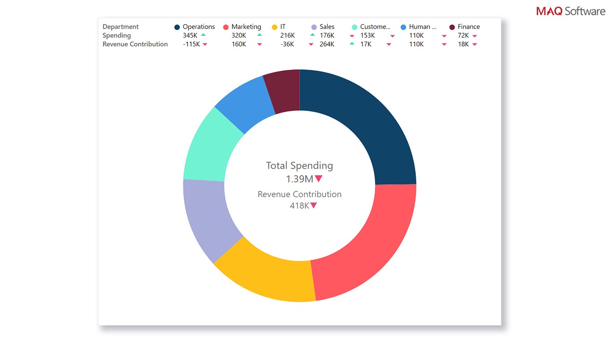
Task: Click the red down arrow for Marketing revenue
Action: (259, 44)
